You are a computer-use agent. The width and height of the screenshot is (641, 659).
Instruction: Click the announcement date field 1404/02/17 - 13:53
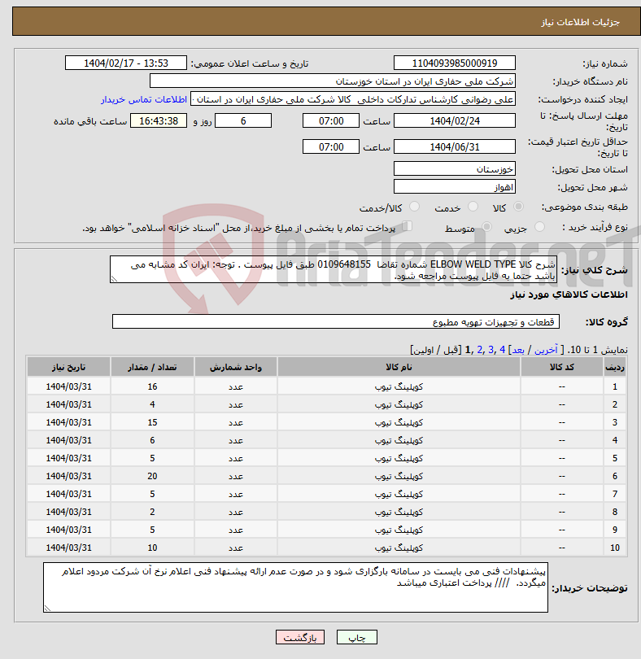click(125, 63)
